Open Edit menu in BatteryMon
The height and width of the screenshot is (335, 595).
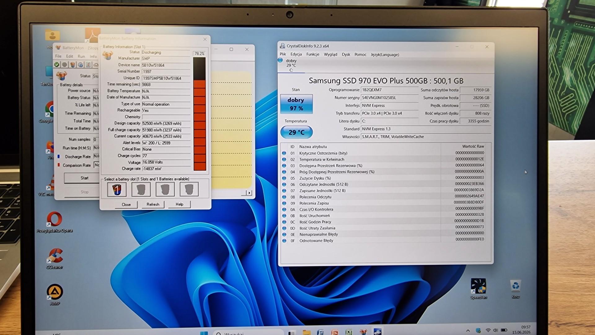69,56
